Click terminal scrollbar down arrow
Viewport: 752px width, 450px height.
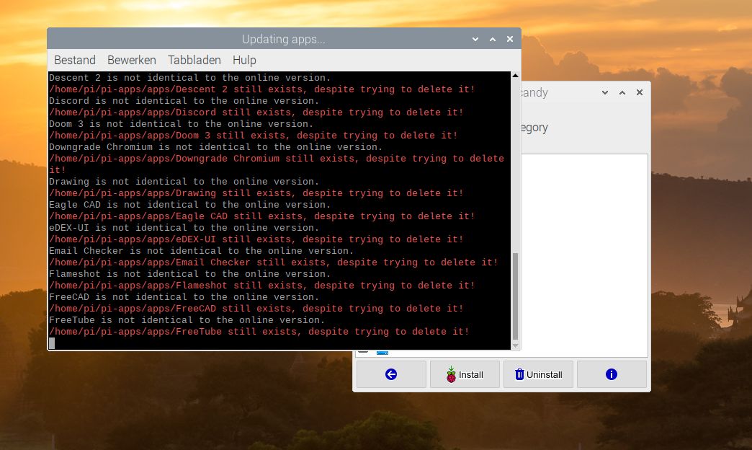(516, 345)
